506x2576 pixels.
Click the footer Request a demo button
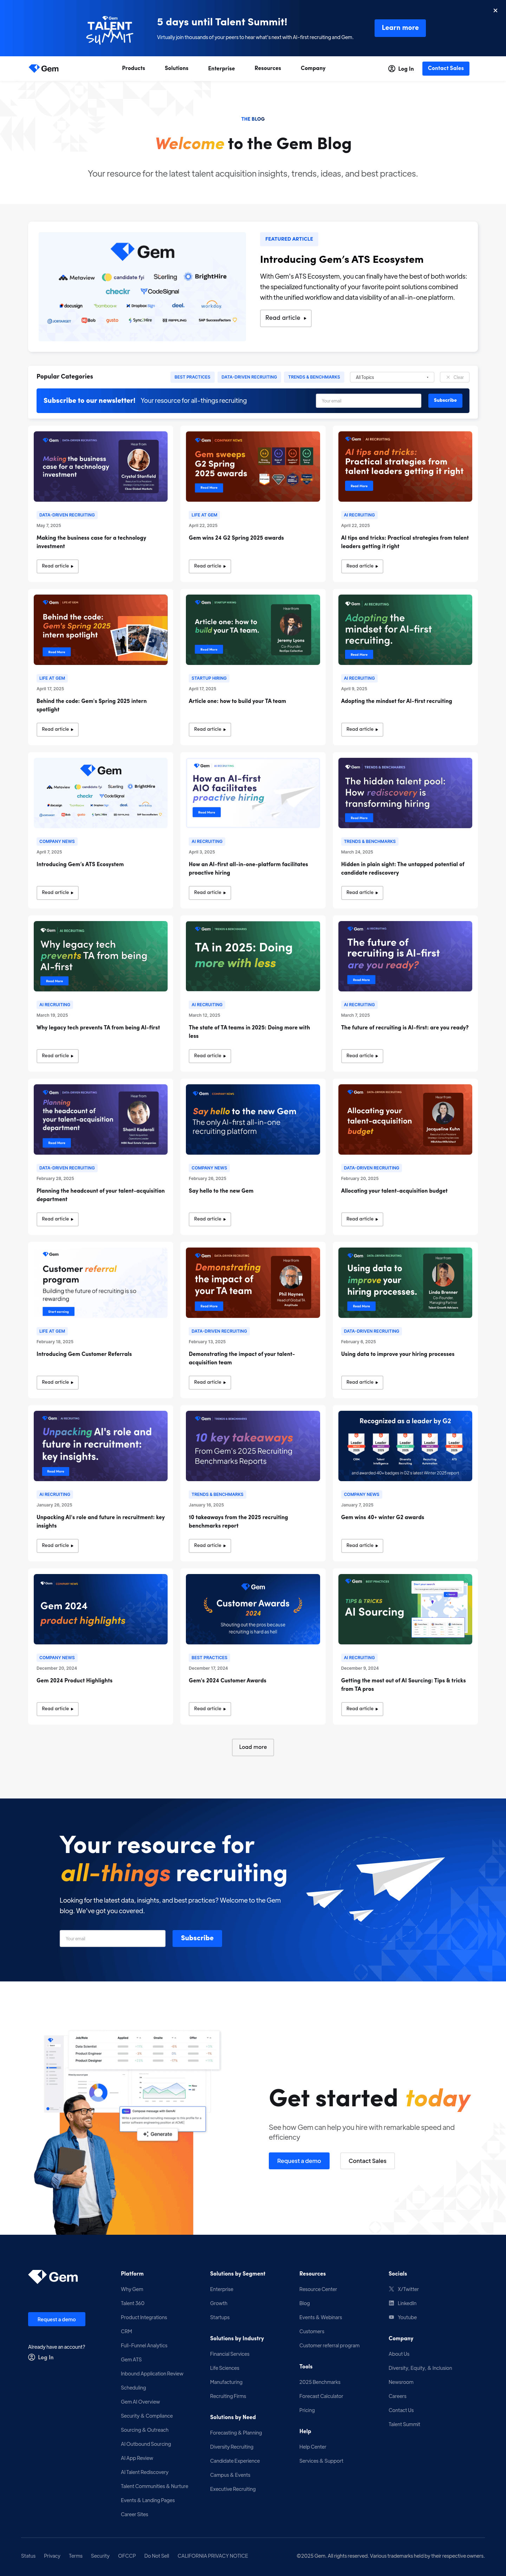point(57,2319)
